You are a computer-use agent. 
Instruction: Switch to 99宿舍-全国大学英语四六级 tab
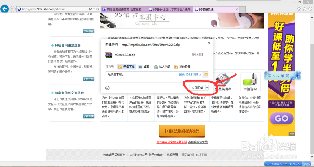tap(171, 9)
